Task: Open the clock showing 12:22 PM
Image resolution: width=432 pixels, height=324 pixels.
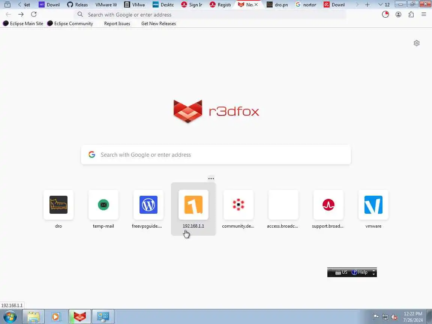Action: pos(413,317)
